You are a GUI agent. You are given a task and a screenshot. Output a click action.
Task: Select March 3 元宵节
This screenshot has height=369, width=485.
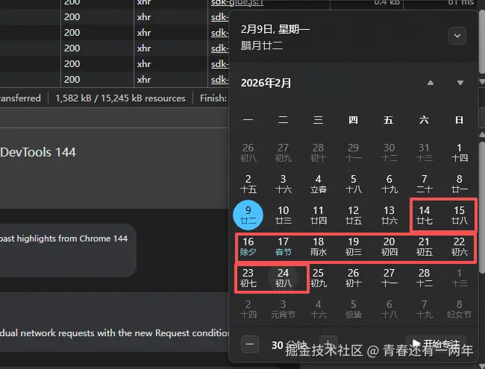pyautogui.click(x=284, y=309)
